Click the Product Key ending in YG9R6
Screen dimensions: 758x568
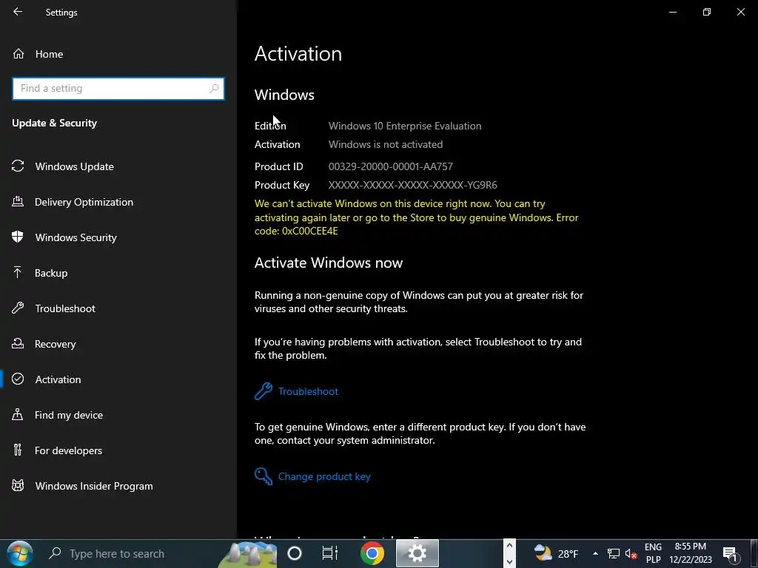click(413, 185)
